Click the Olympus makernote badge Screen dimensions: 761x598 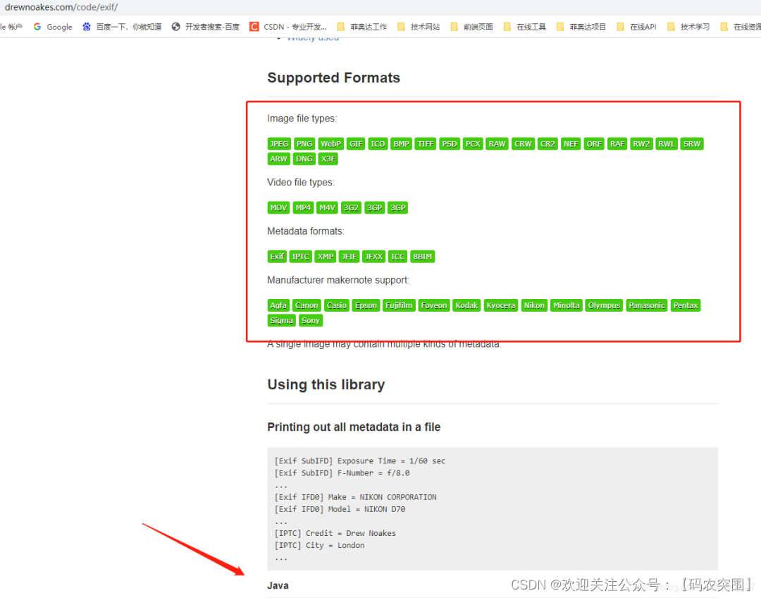[604, 305]
